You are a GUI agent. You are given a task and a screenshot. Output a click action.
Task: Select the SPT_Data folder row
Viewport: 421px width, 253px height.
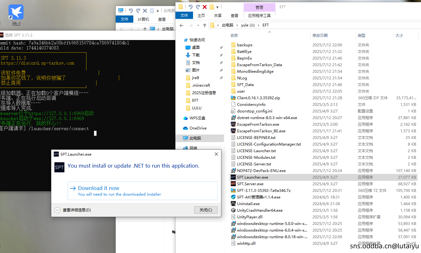[x=324, y=84]
